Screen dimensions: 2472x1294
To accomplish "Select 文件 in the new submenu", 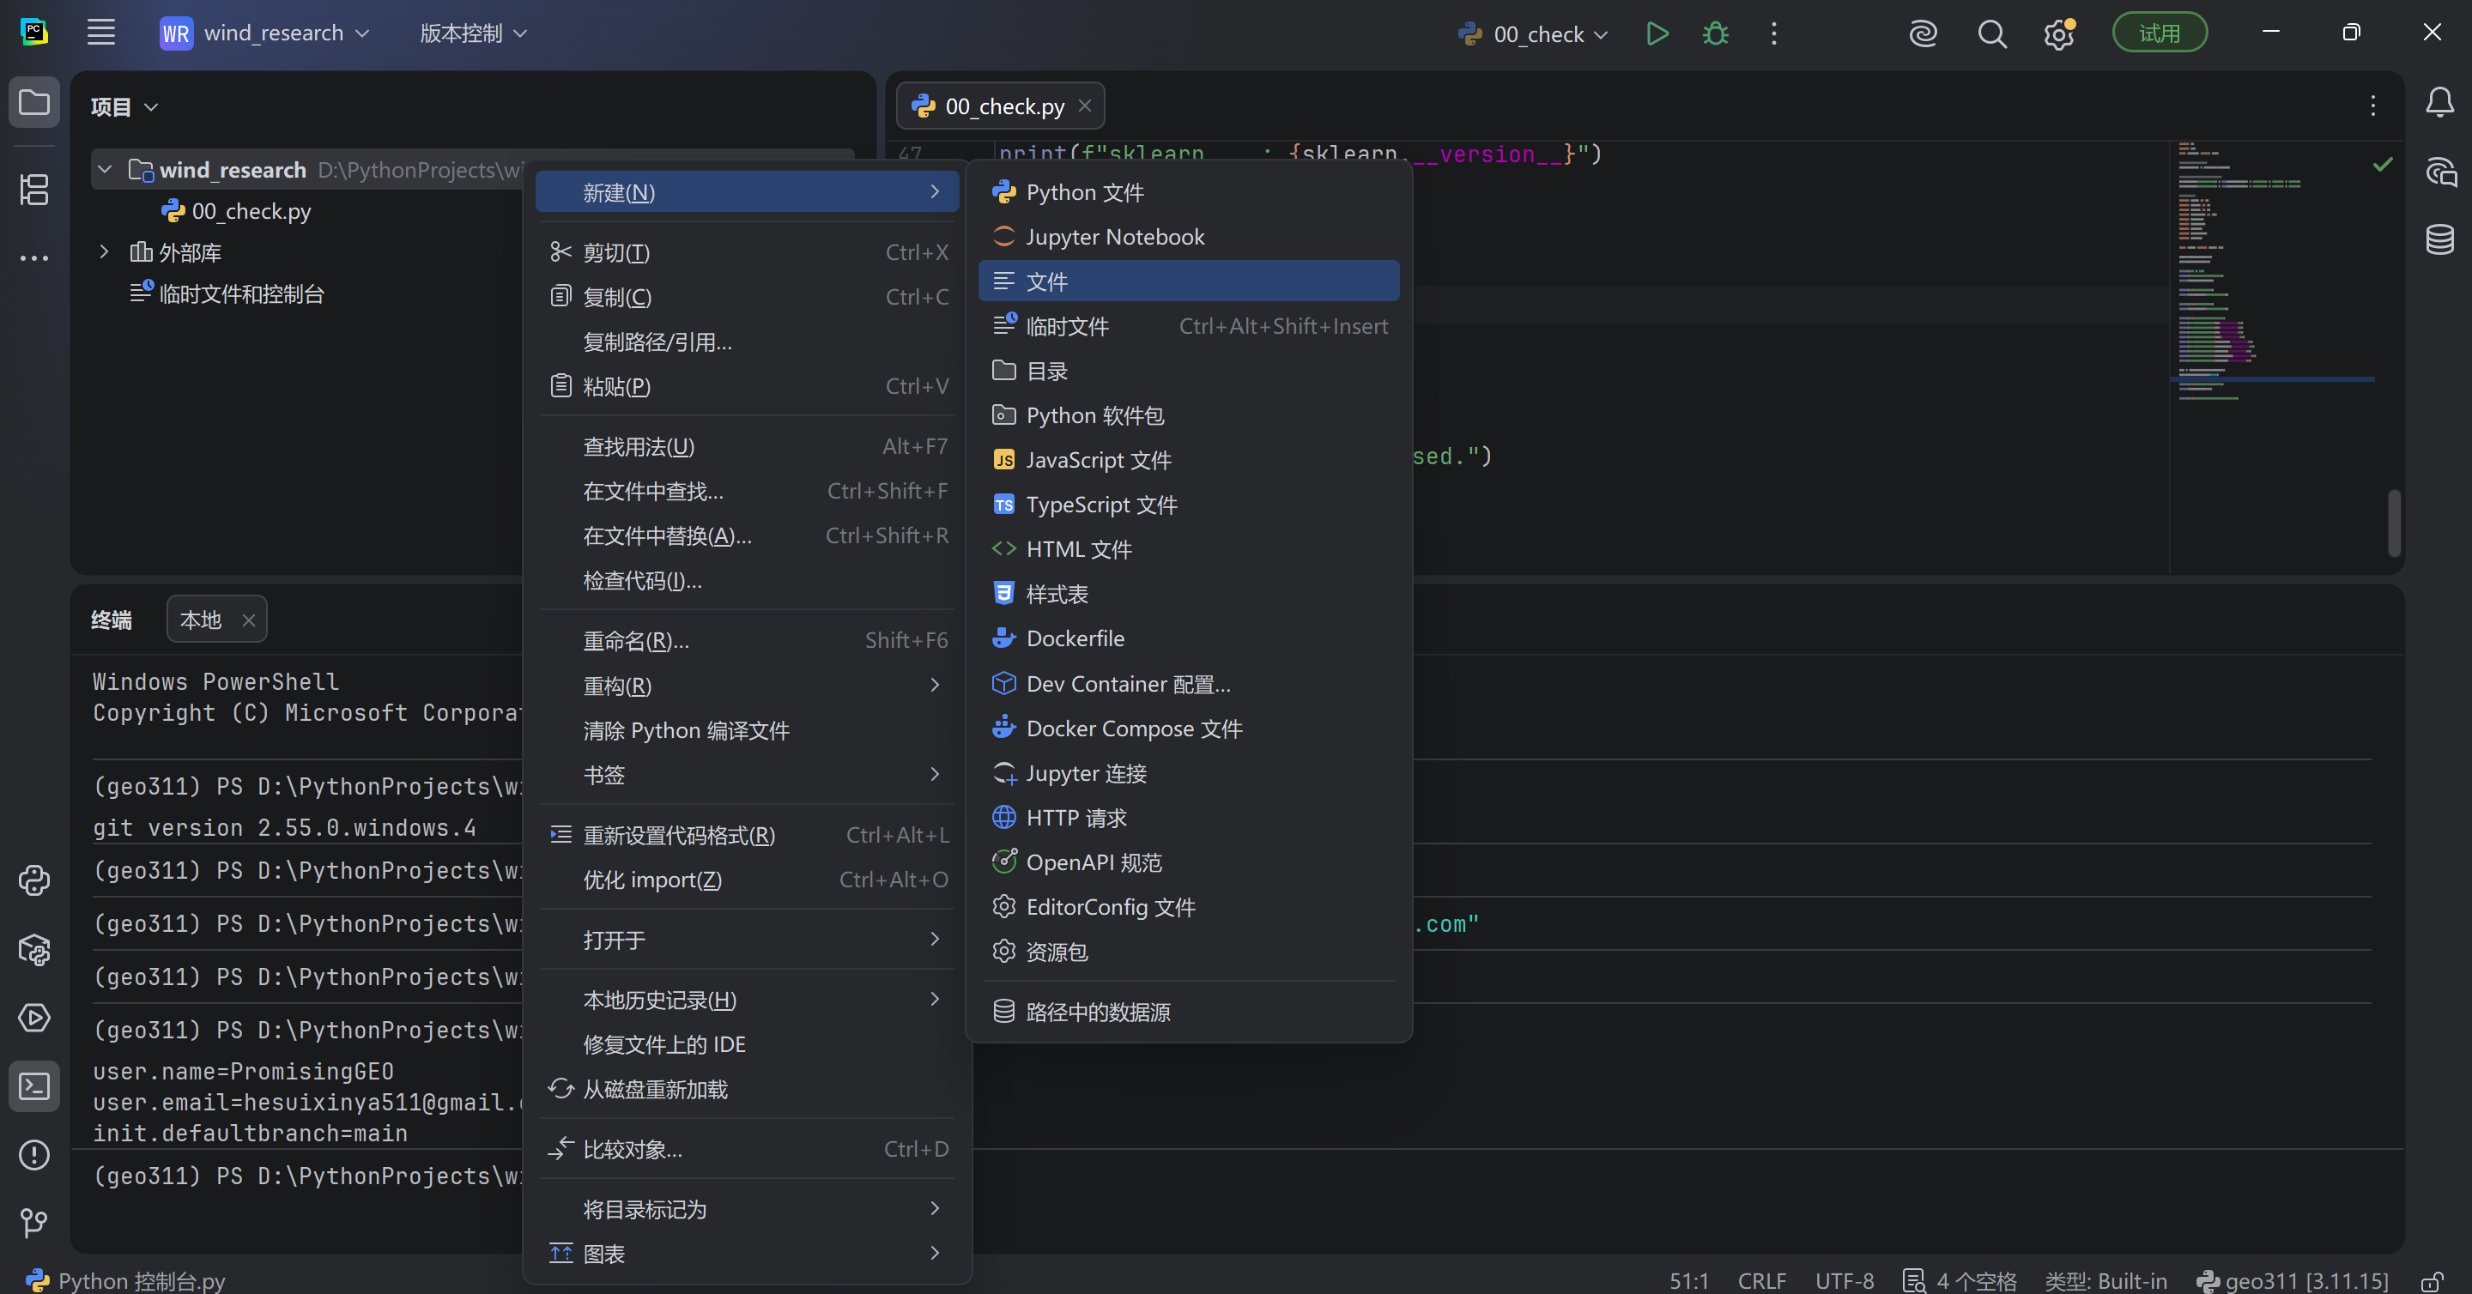I will [1189, 281].
